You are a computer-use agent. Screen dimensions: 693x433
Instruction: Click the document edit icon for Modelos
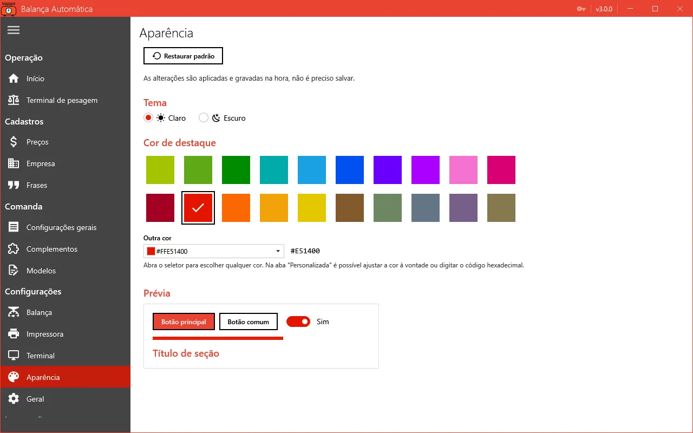[x=14, y=271]
